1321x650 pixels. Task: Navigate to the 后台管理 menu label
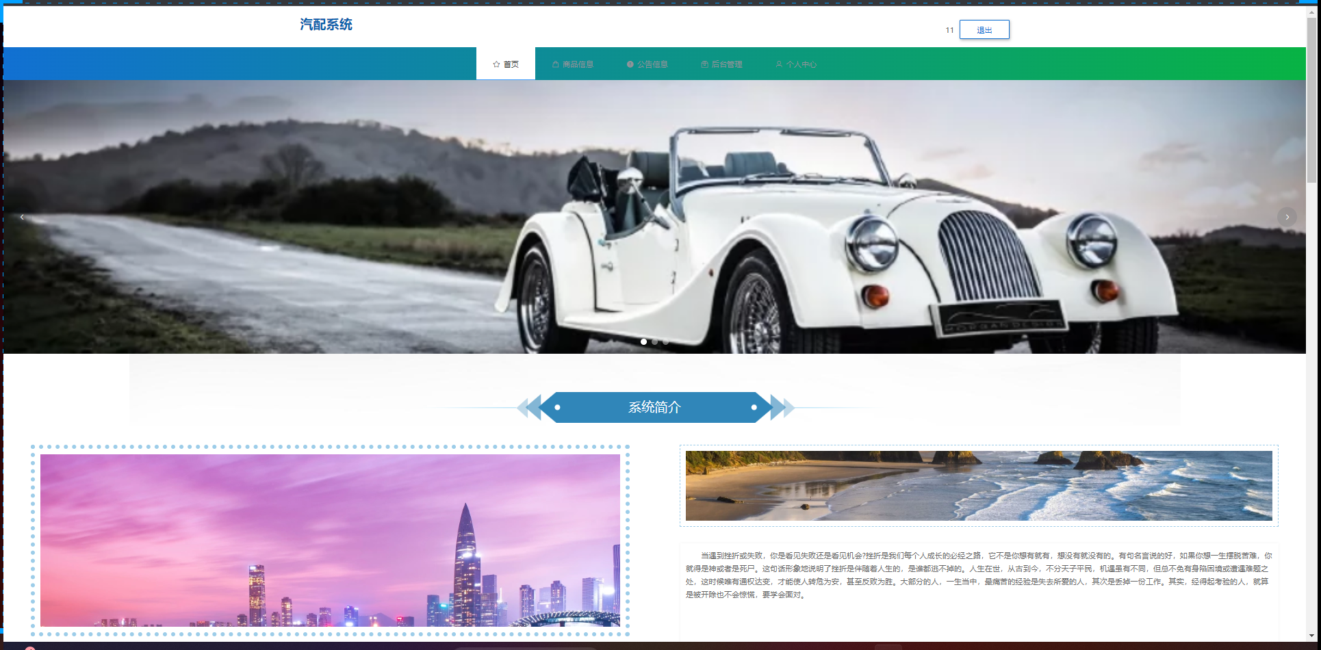point(727,64)
